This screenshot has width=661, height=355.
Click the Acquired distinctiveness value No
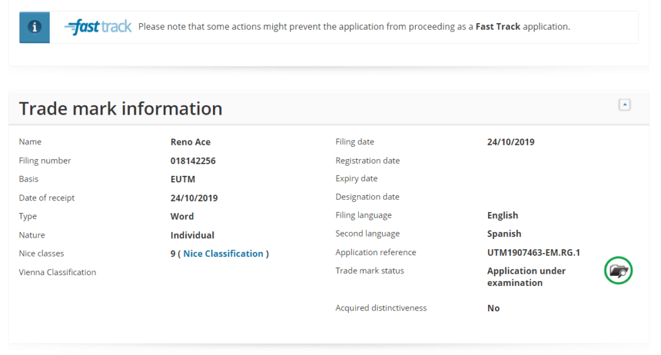tap(493, 309)
